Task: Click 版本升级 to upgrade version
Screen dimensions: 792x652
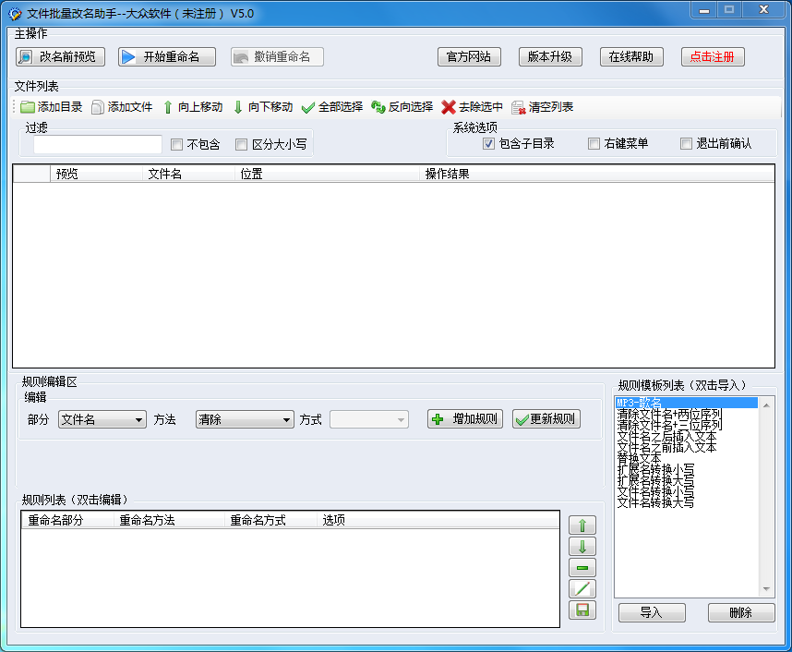Action: [x=550, y=56]
